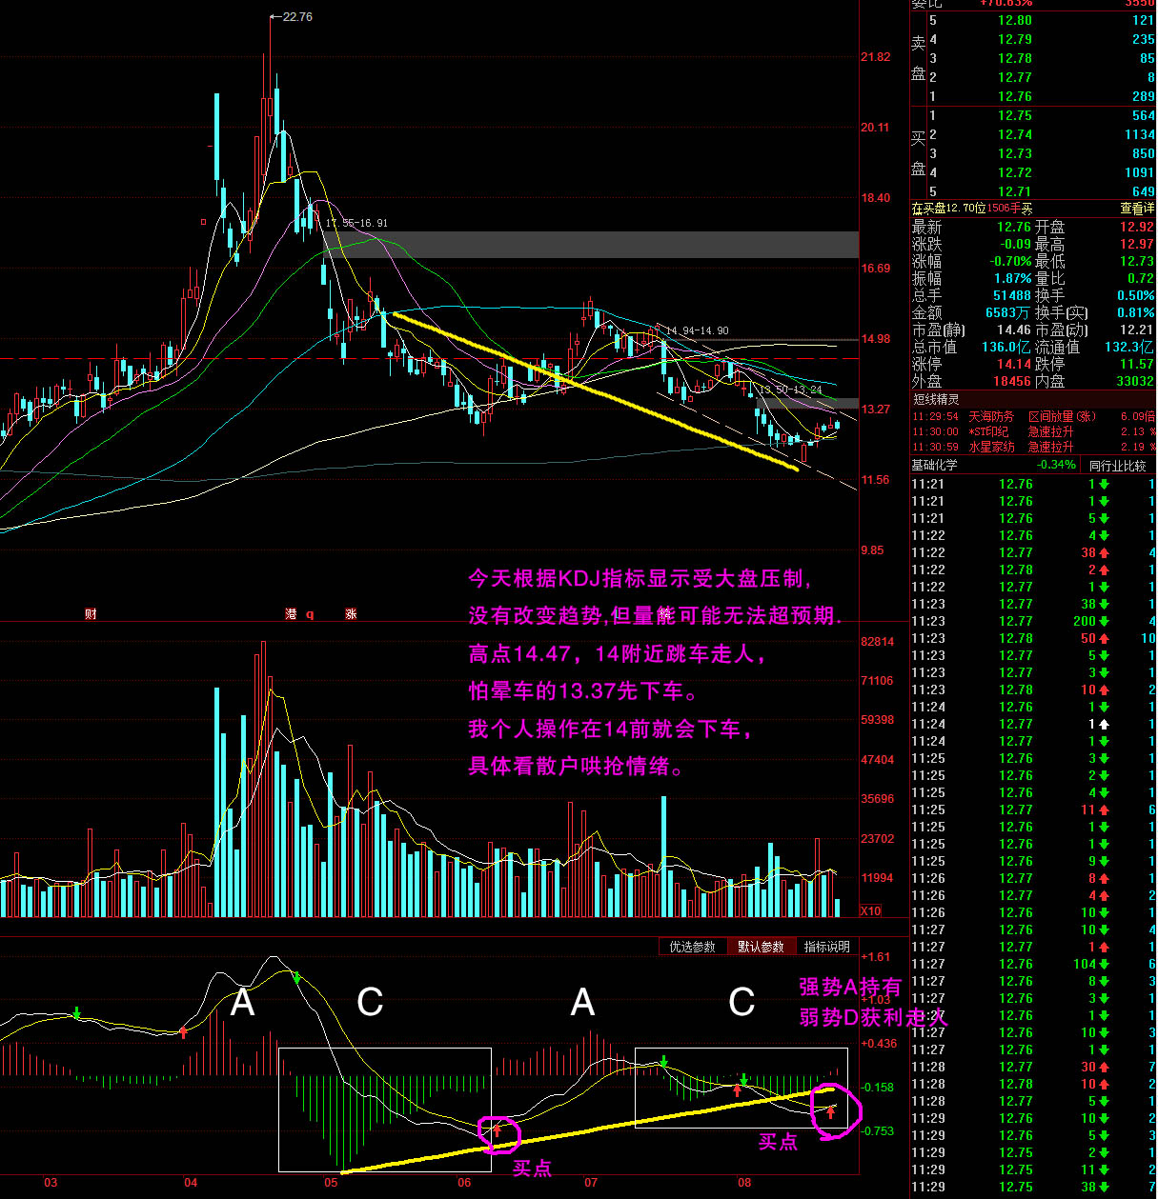This screenshot has width=1158, height=1199.
Task: Click the 在买盘12.70位 status line
Action: [x=972, y=209]
